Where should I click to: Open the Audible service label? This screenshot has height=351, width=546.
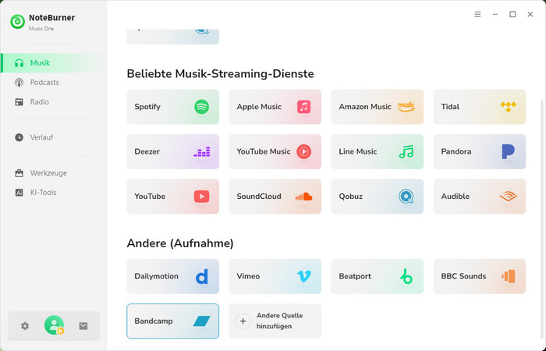click(x=455, y=197)
